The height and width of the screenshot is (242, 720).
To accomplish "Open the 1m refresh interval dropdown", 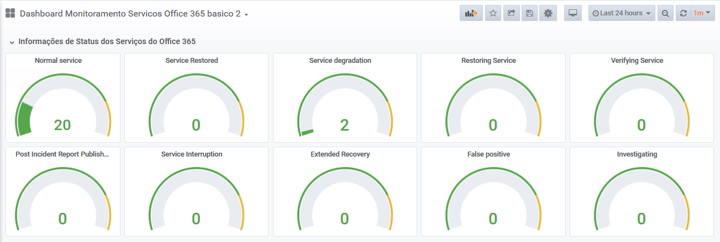I will [701, 13].
